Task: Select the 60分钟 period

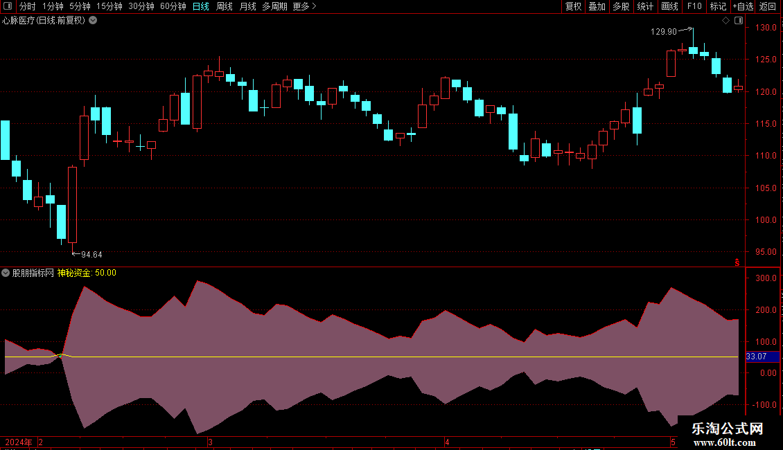Action: 173,6
